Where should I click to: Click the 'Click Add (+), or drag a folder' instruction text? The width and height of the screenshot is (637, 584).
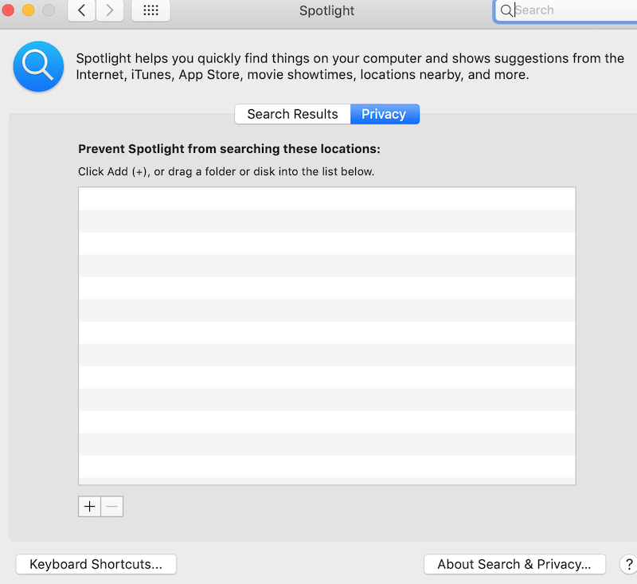[226, 171]
